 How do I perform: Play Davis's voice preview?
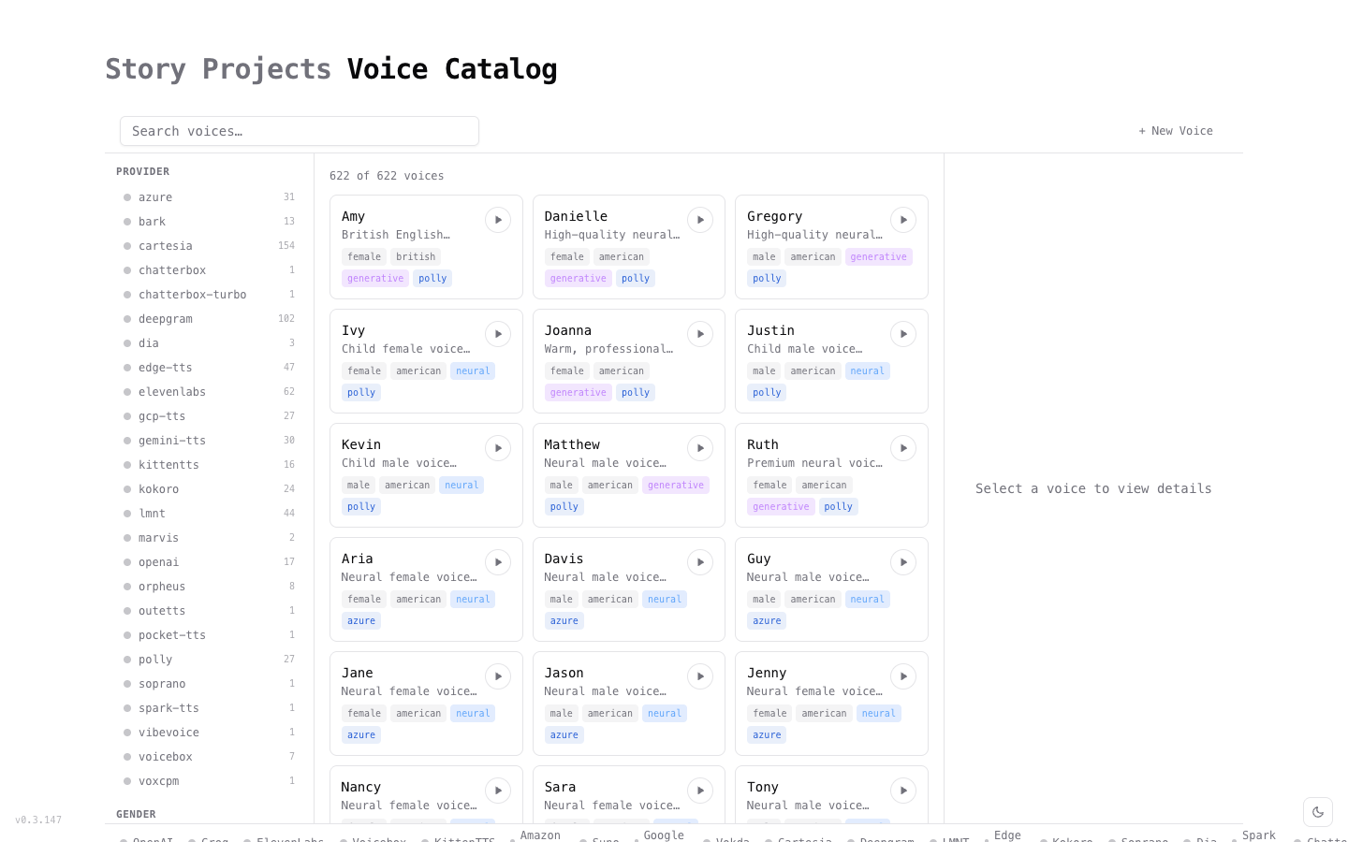tap(700, 562)
